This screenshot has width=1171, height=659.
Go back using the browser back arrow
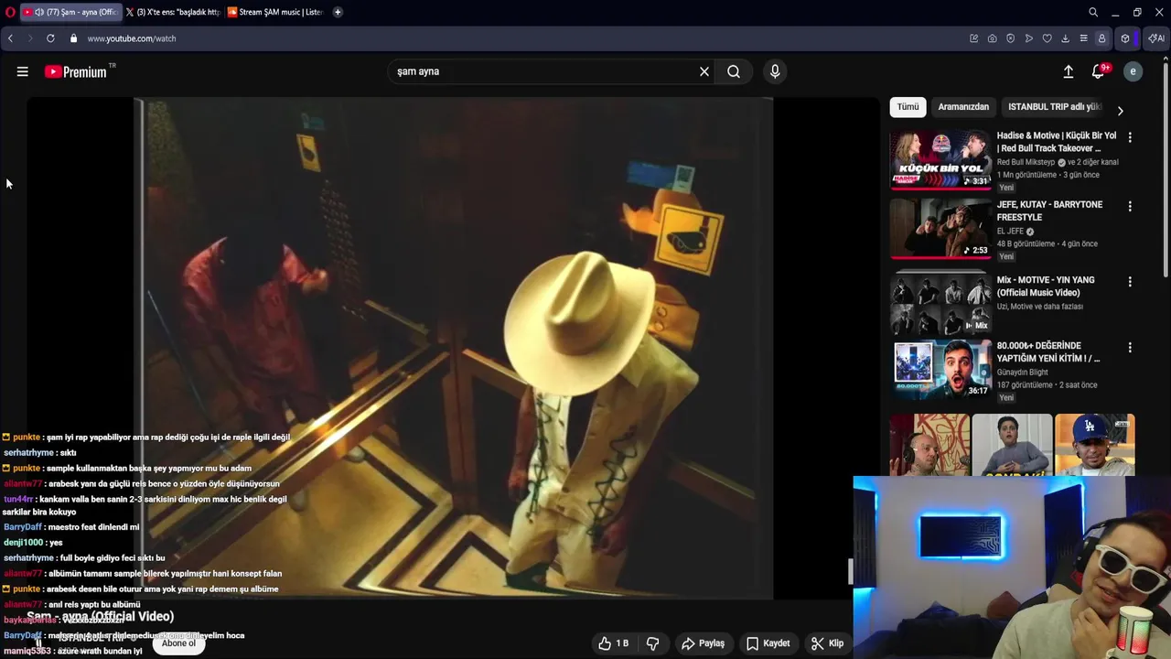click(x=10, y=38)
